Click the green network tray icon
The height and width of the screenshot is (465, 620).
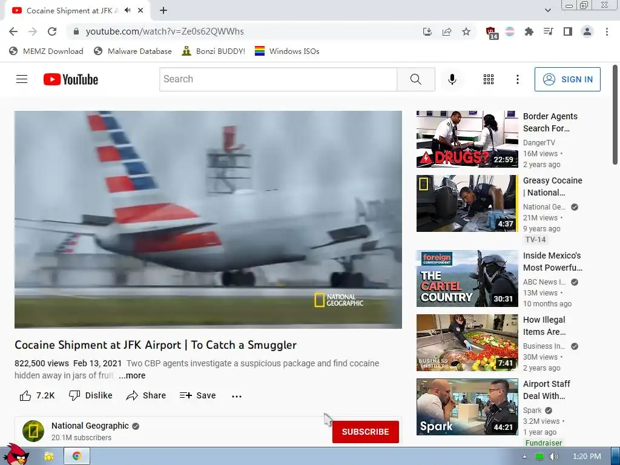539,457
